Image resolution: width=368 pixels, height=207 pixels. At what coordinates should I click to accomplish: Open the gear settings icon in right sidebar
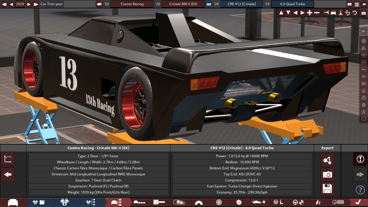(x=364, y=105)
